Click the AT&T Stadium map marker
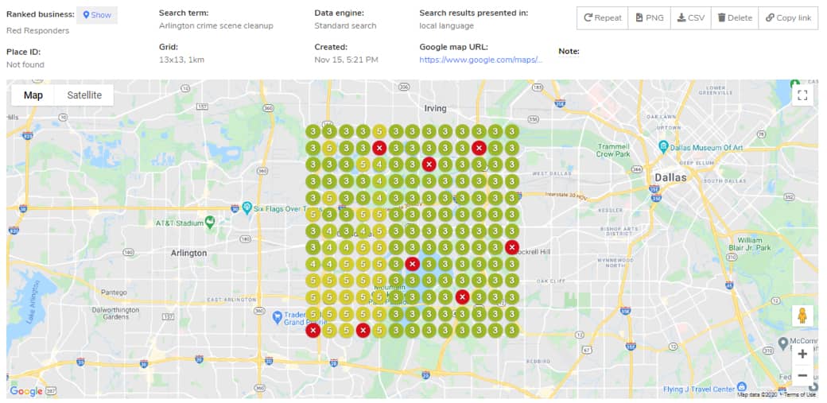Viewport: 827px width, 403px height. [209, 222]
